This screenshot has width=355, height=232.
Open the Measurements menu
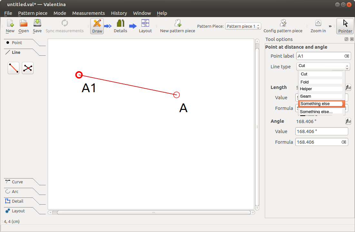coord(88,13)
